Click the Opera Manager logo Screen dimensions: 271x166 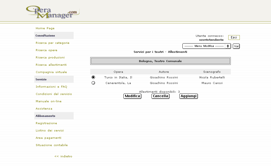(52, 12)
